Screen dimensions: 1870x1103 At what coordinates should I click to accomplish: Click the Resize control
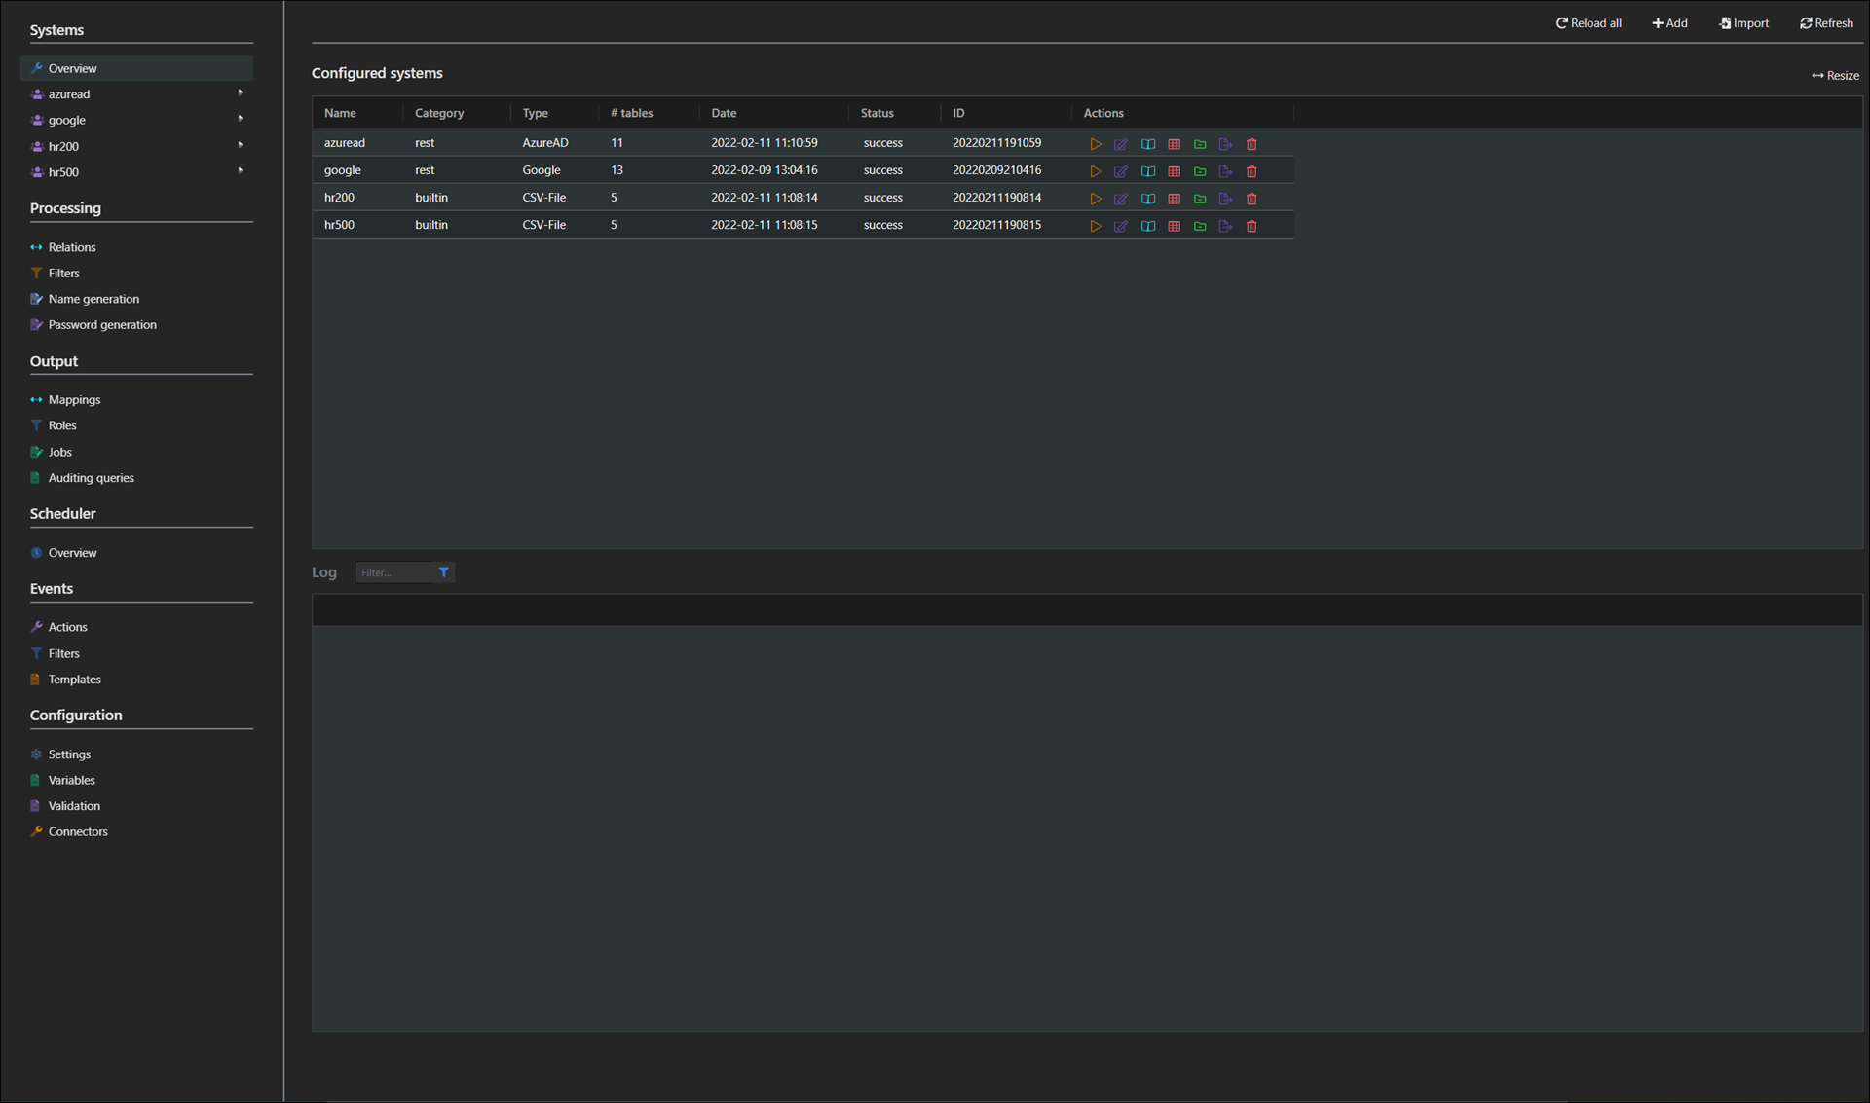[1835, 75]
